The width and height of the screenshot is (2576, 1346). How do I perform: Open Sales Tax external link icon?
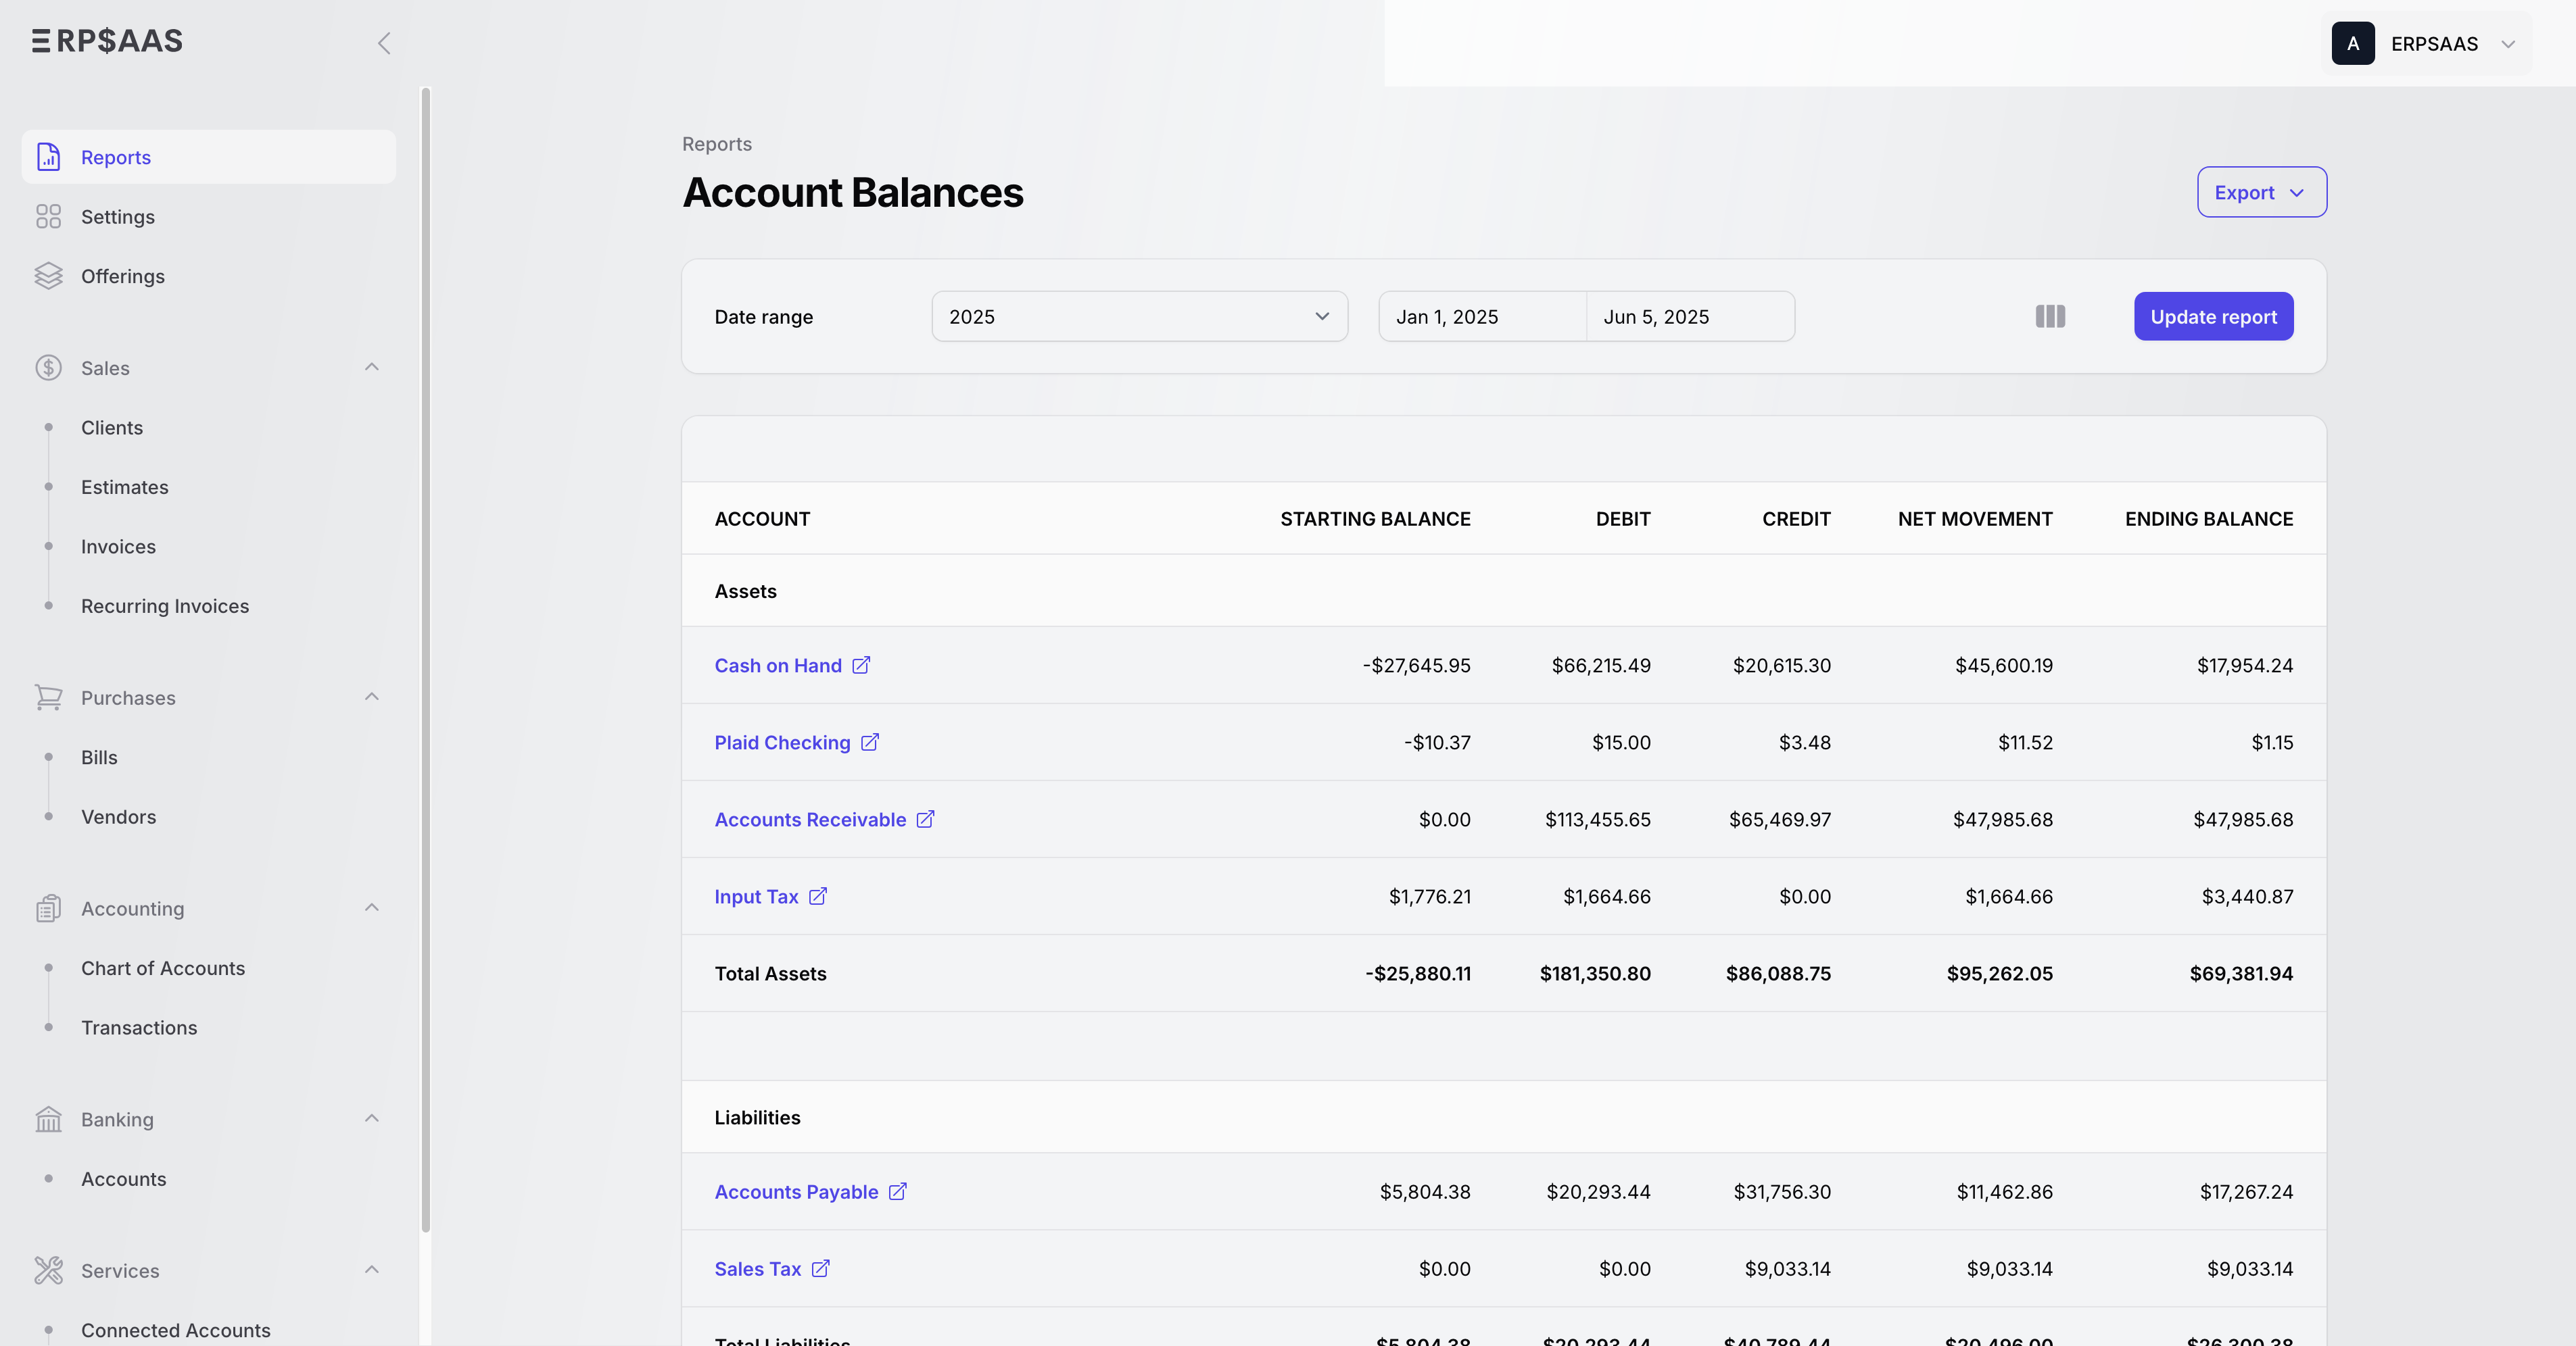click(x=821, y=1268)
